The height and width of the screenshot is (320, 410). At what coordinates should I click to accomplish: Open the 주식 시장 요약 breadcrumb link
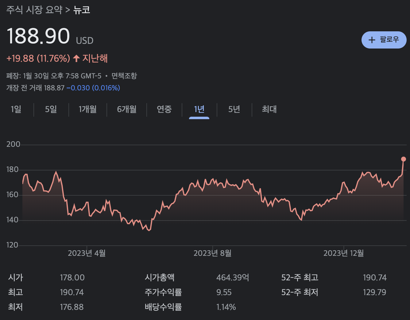click(34, 10)
